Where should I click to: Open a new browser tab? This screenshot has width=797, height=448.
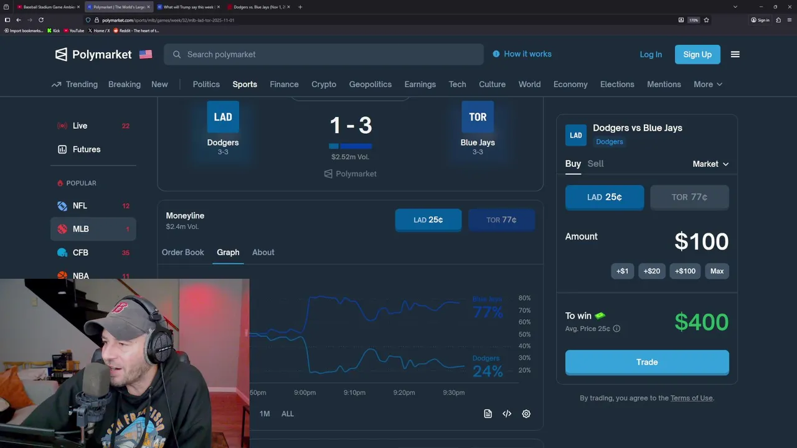point(300,7)
